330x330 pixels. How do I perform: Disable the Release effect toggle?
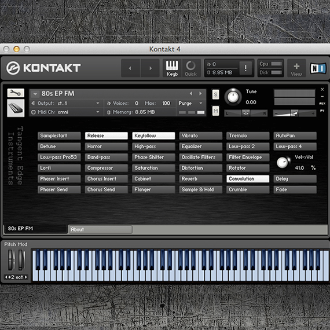pyautogui.click(x=107, y=135)
